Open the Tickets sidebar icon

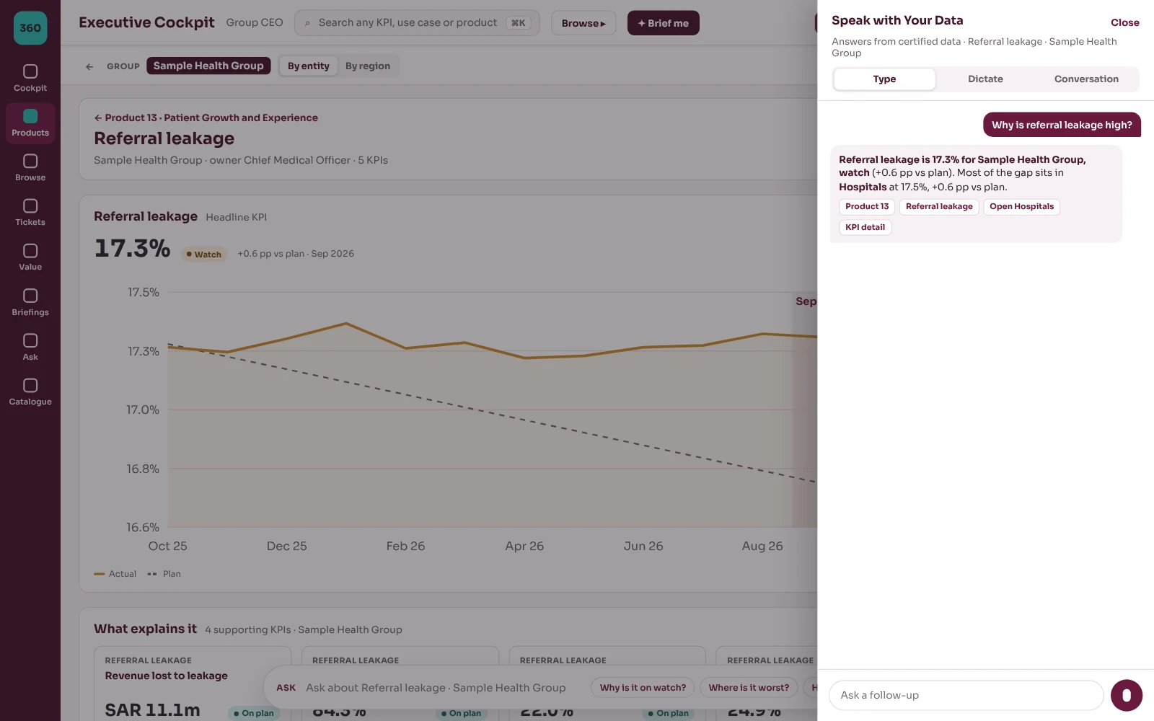point(30,212)
